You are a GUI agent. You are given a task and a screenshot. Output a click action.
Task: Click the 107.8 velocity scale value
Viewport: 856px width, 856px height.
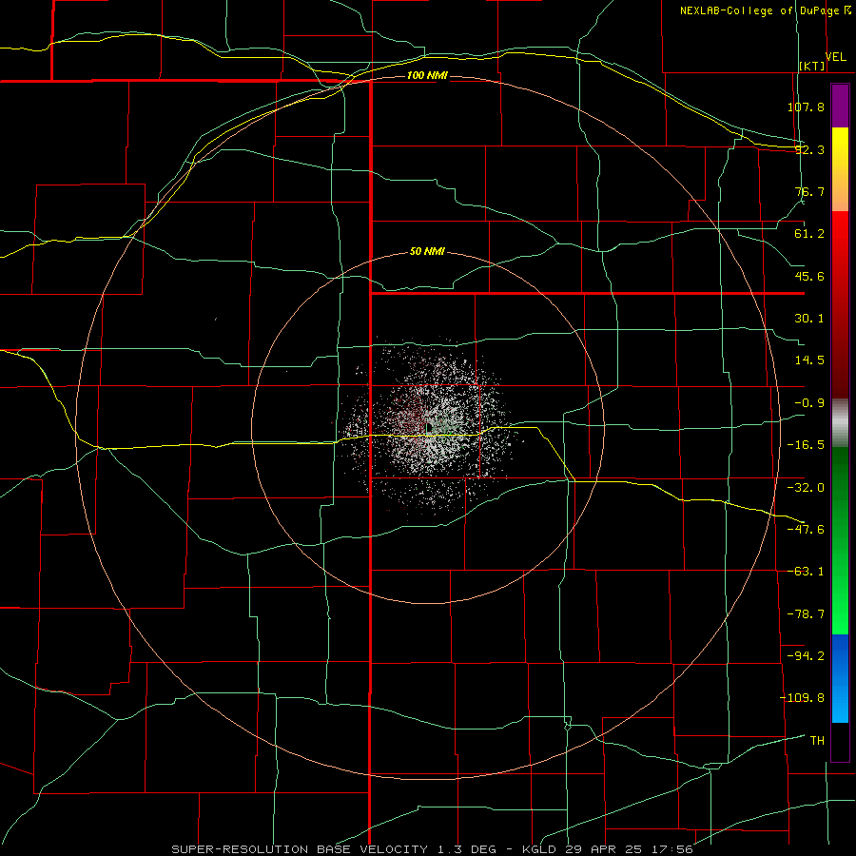pos(806,107)
